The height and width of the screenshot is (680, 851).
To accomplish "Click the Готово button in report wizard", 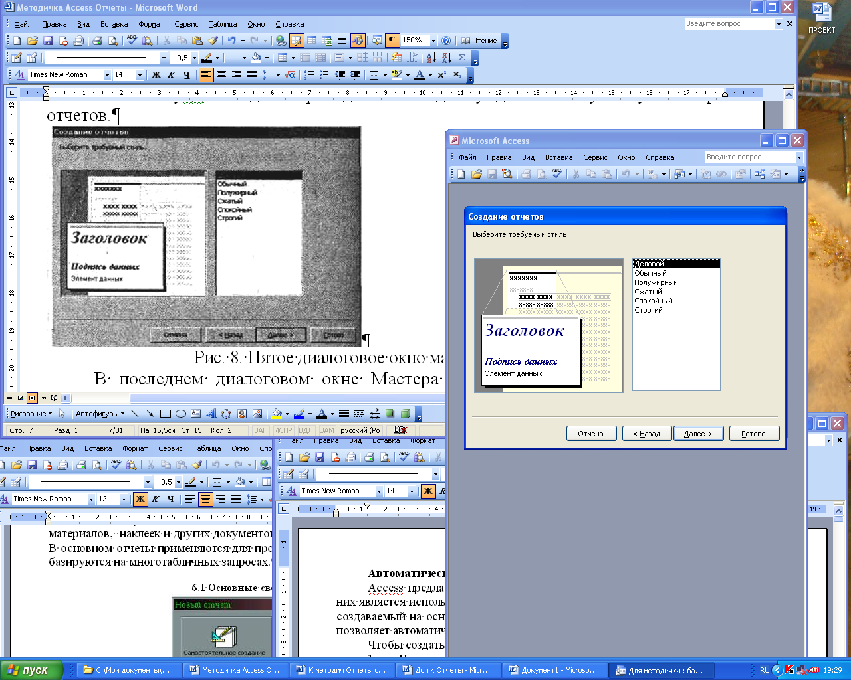I will (753, 434).
